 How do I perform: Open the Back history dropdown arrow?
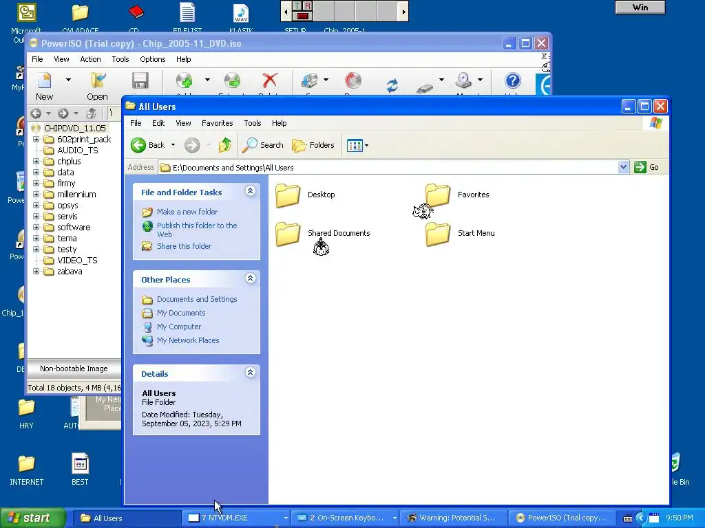pos(173,145)
